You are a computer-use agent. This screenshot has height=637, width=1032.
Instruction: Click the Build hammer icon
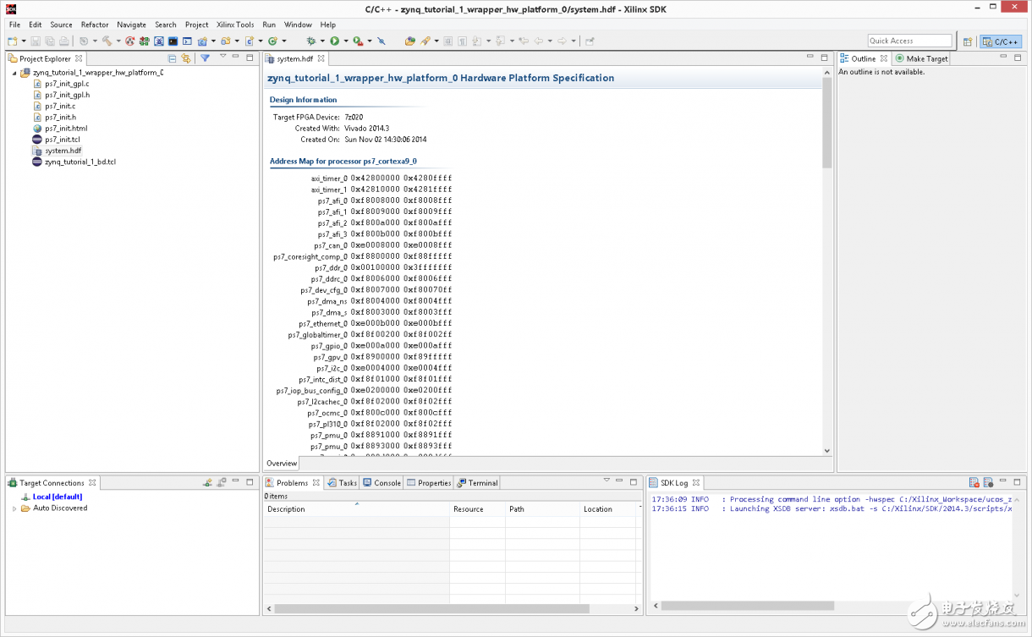tap(107, 41)
